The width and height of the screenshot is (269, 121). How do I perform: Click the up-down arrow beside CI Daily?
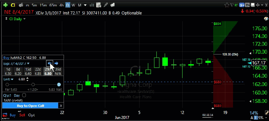pos(6,19)
